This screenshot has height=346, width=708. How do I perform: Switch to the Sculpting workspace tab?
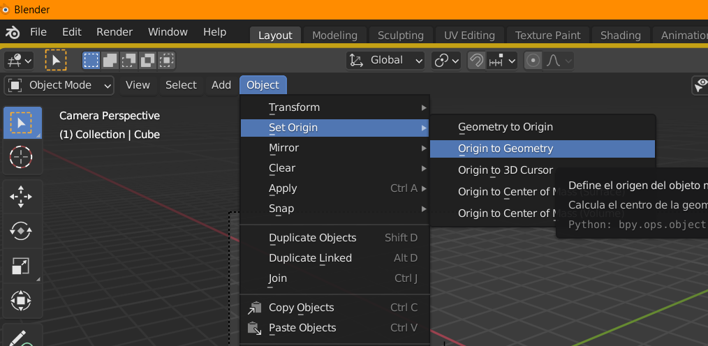(400, 35)
